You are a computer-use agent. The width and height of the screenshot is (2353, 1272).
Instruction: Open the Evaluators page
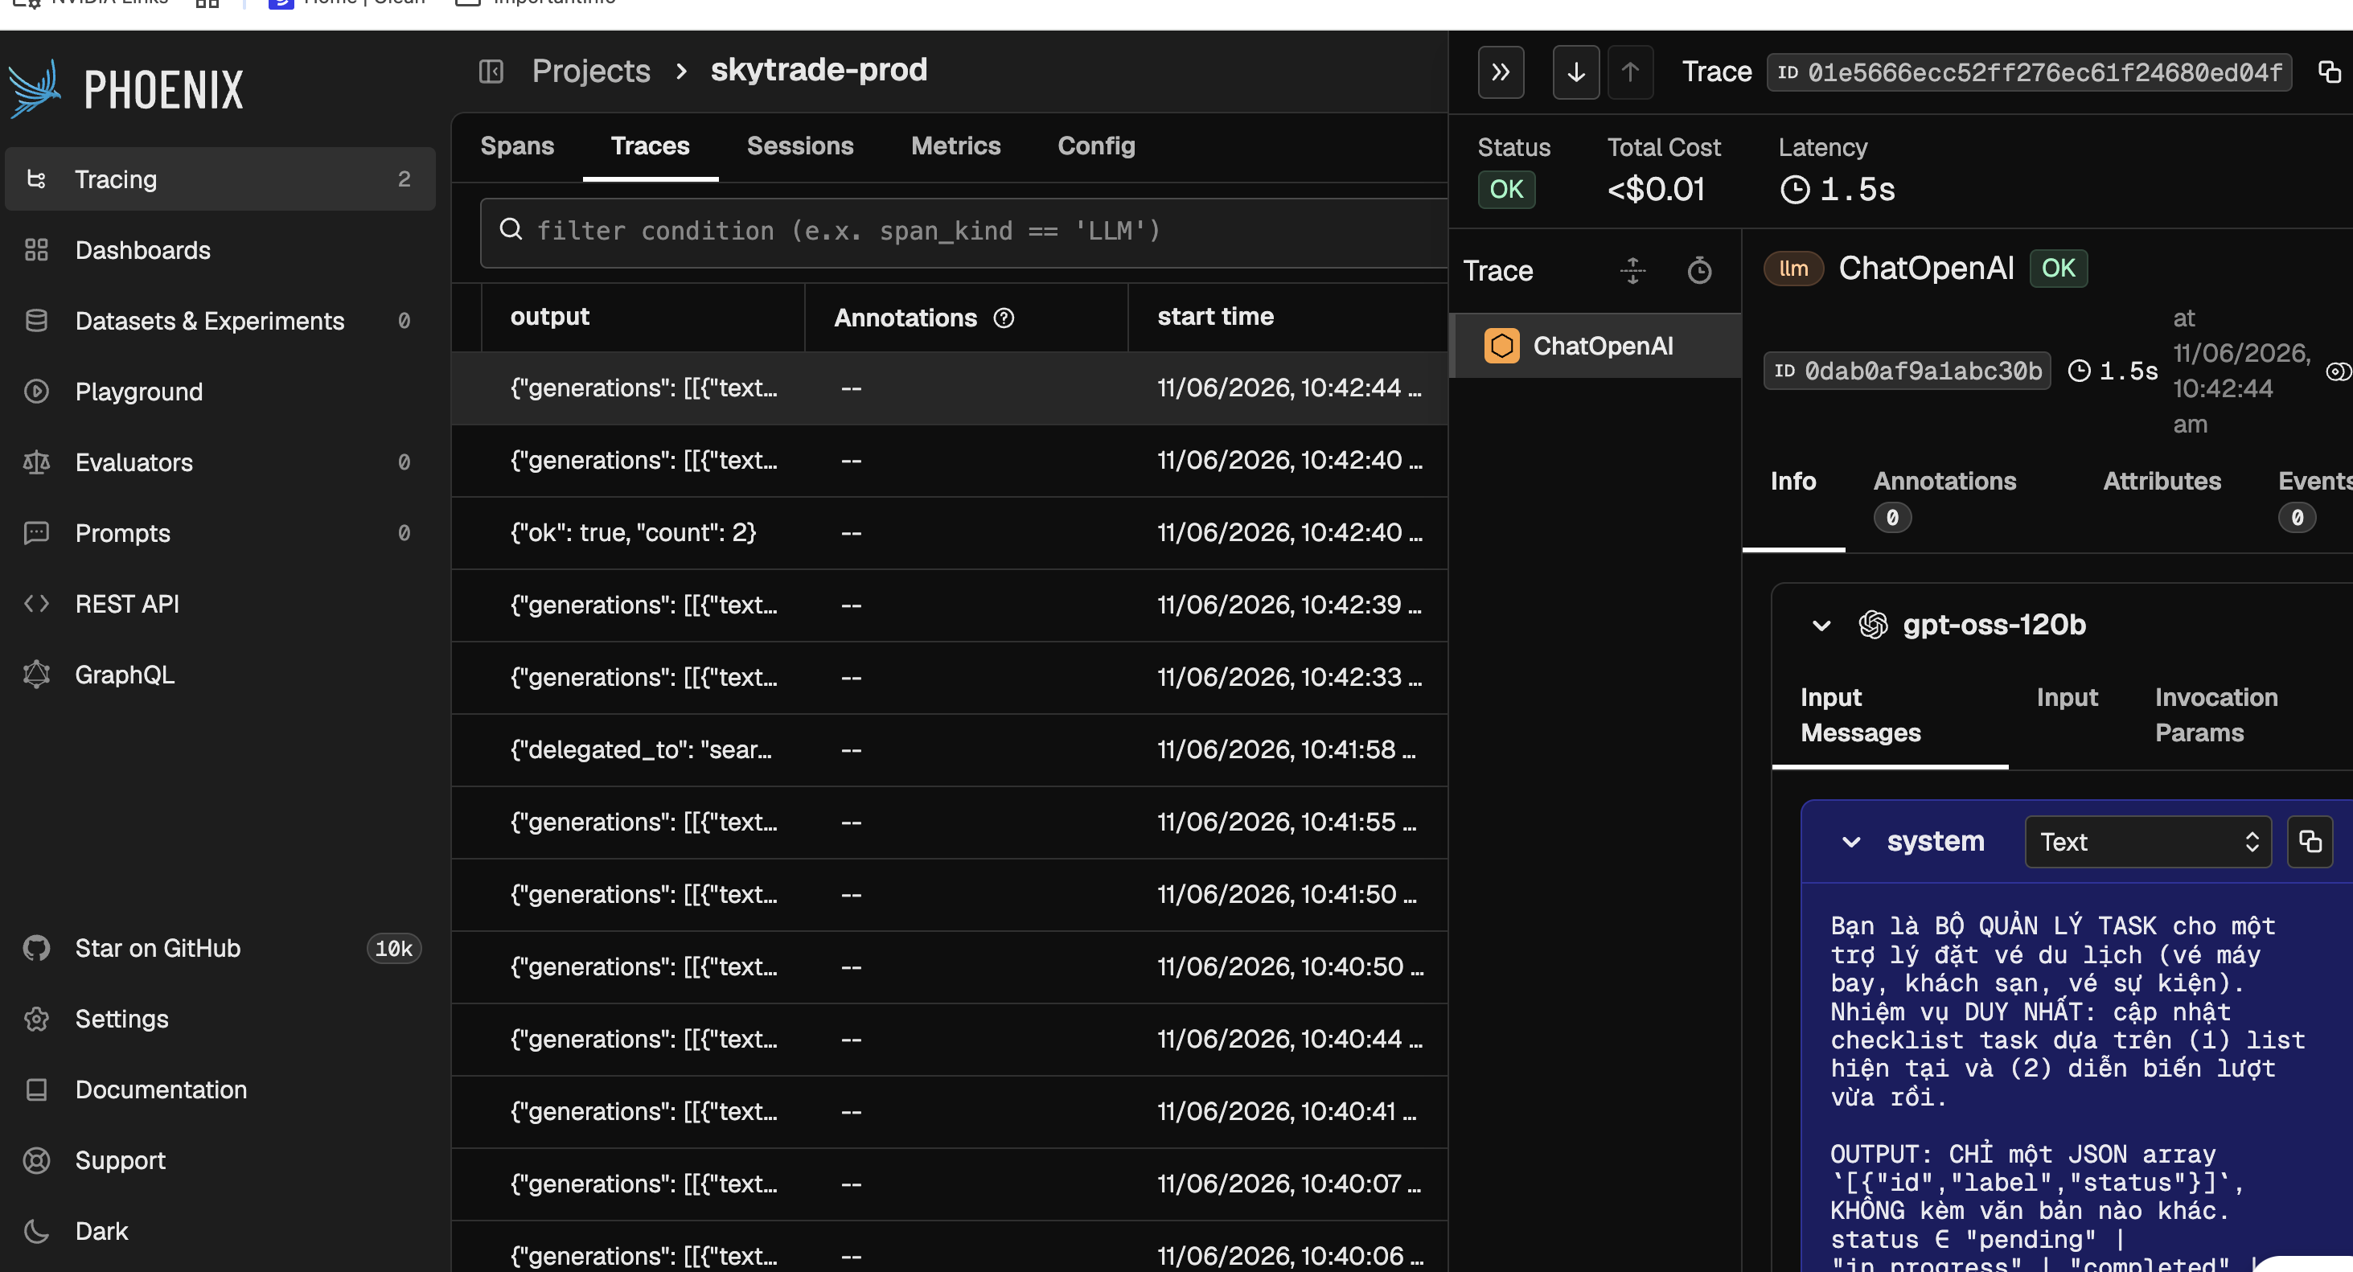[x=220, y=462]
